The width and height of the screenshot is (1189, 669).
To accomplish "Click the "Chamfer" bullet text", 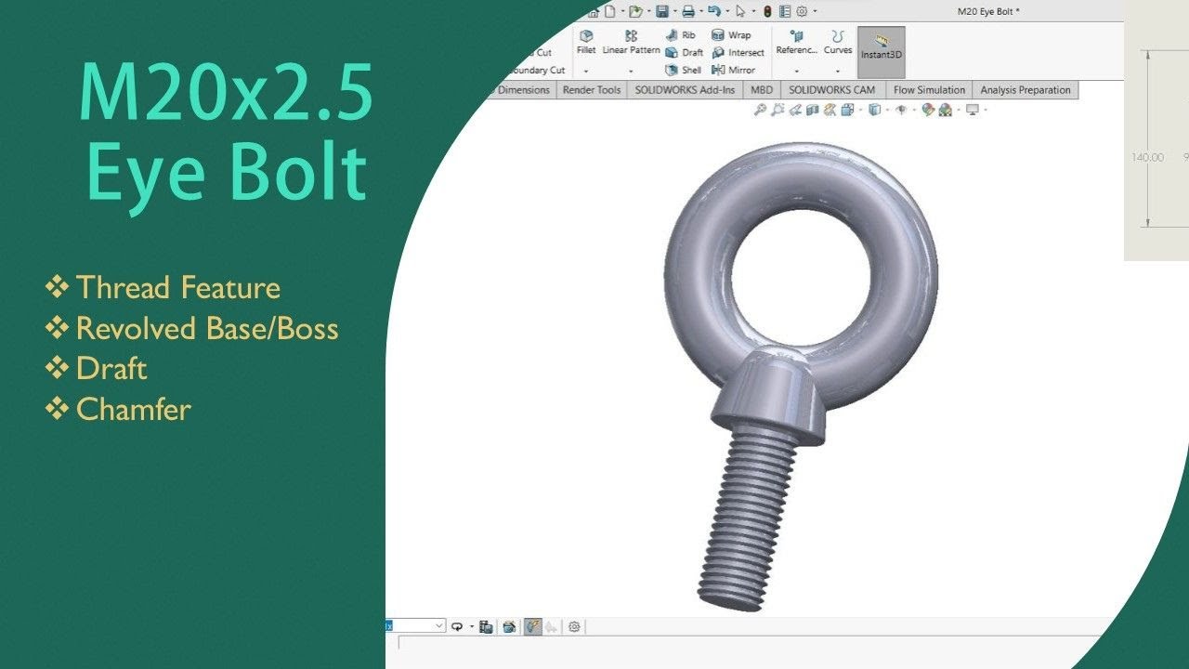I will tap(134, 409).
